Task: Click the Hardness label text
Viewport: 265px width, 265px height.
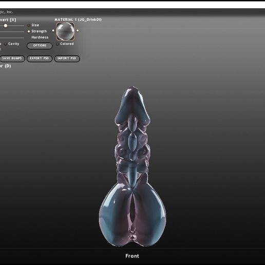Action: (40, 37)
